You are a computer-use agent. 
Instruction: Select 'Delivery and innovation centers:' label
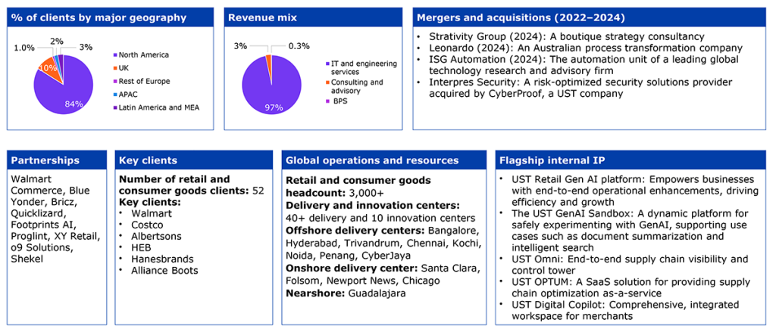click(x=373, y=204)
